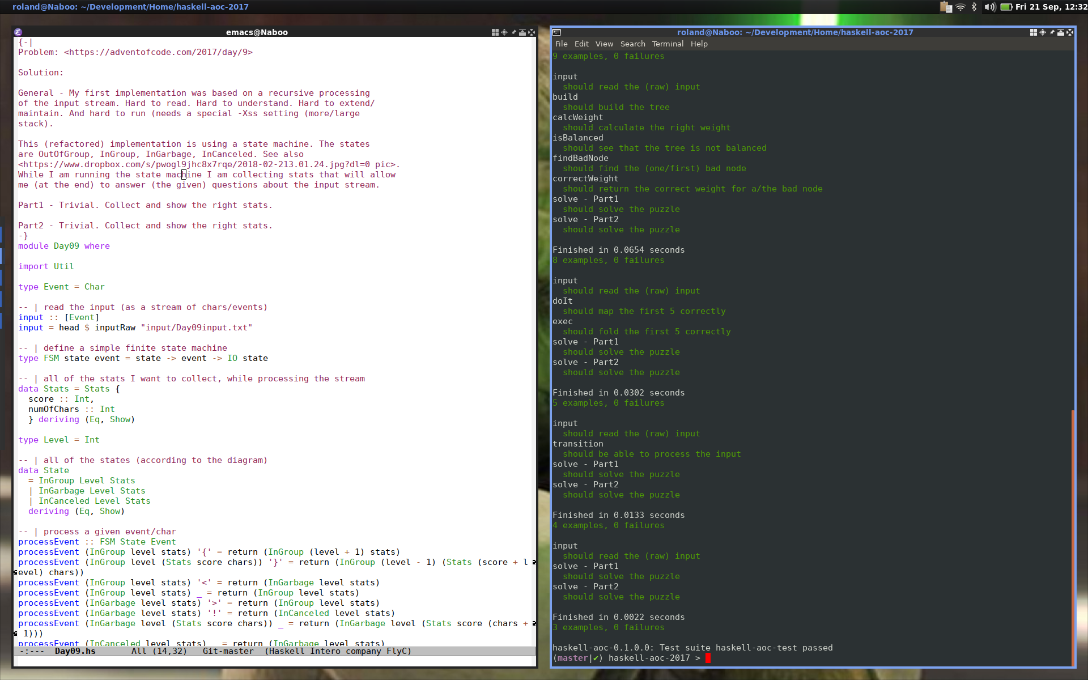The image size is (1088, 680).
Task: Click the window title in the top-left panel
Action: (130, 7)
